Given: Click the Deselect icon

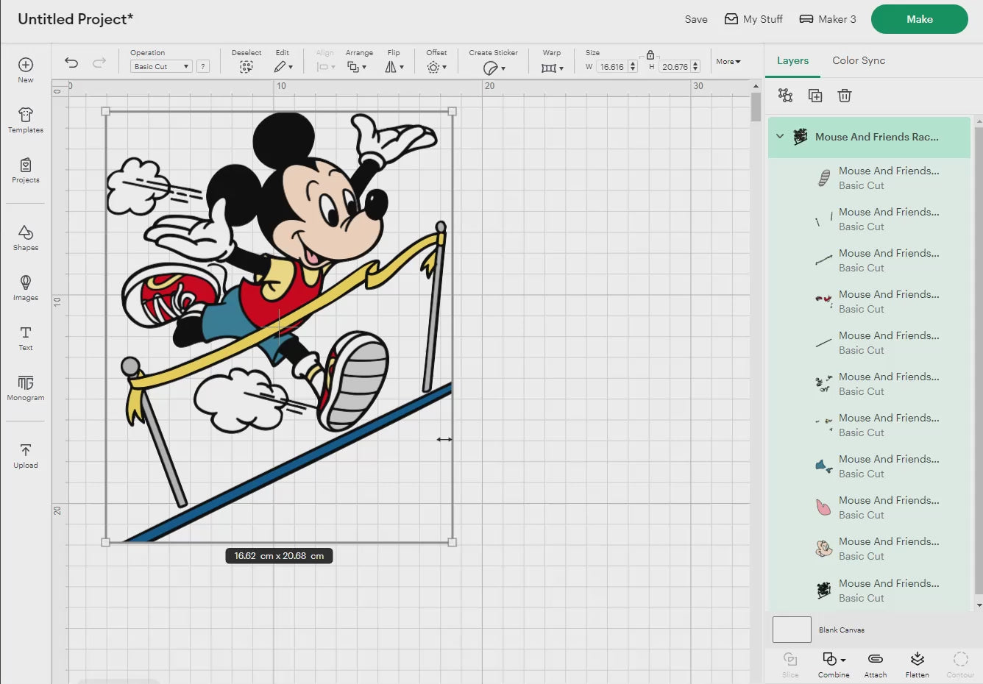Looking at the screenshot, I should click(x=246, y=67).
